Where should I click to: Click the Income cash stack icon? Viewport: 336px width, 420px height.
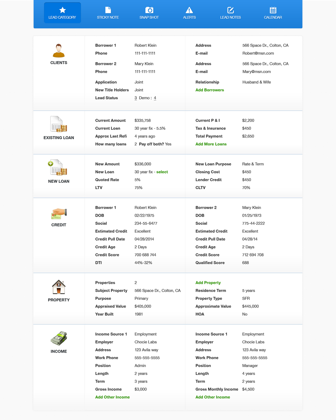59,338
